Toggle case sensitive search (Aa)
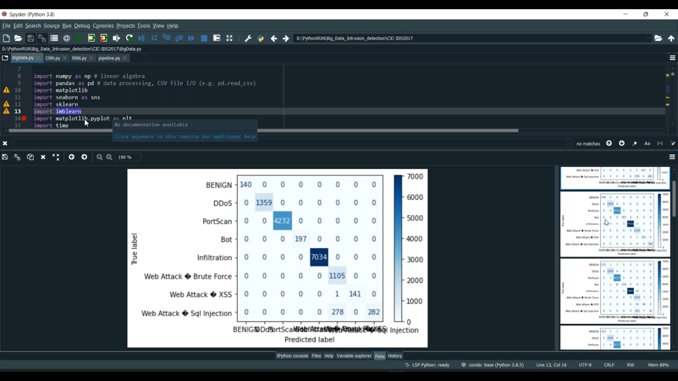Viewport: 678px width, 381px height. pyautogui.click(x=647, y=144)
